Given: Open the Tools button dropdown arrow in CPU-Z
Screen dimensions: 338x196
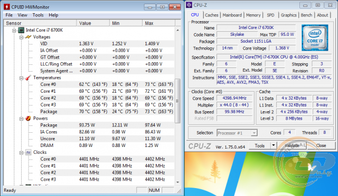Looking at the screenshot, I should coord(274,145).
